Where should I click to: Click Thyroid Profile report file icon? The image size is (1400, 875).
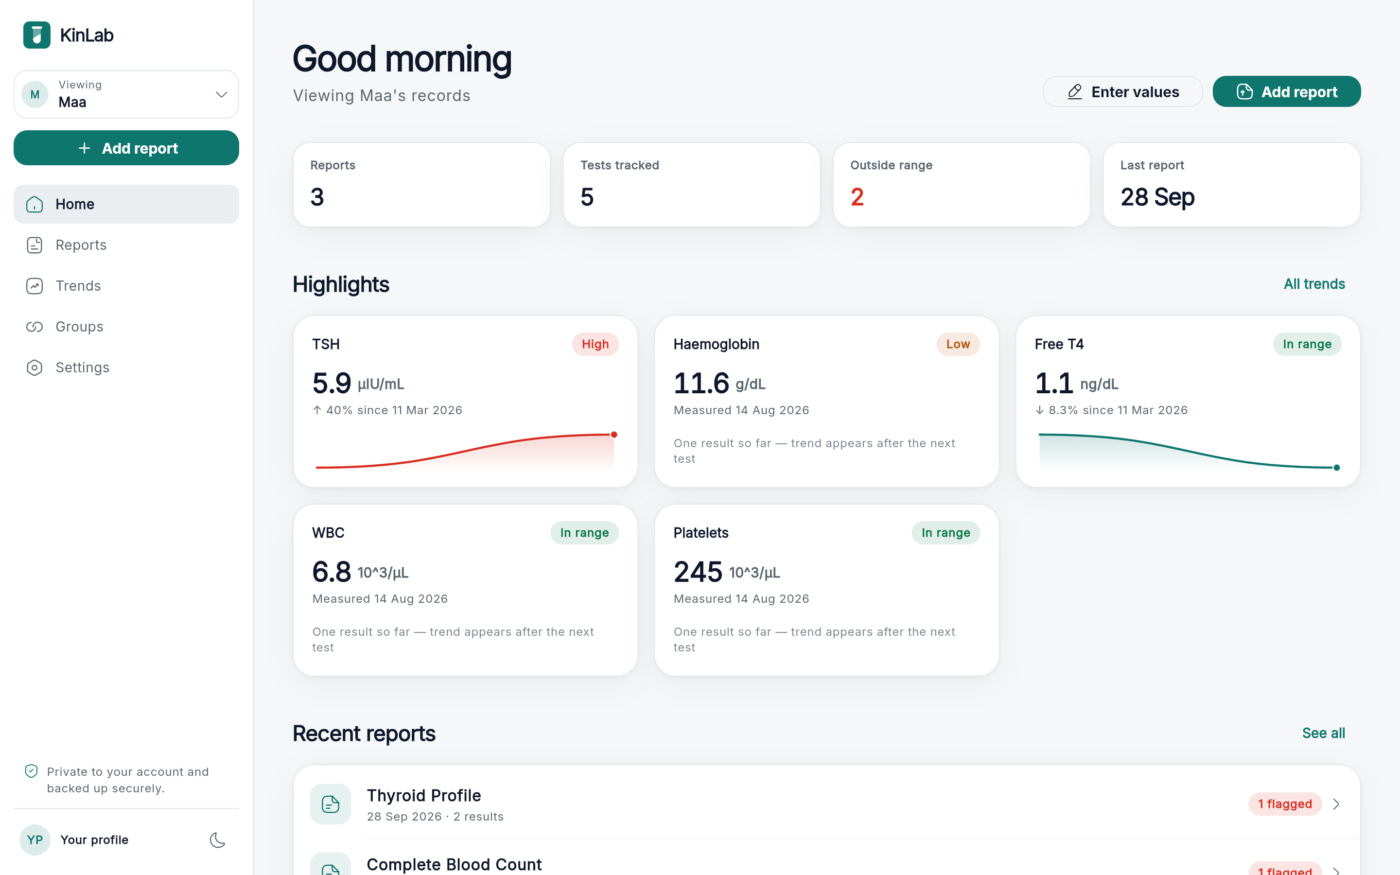tap(331, 804)
